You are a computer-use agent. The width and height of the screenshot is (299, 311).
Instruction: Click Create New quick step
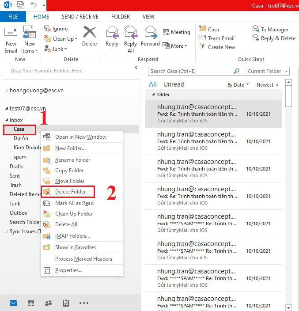pyautogui.click(x=217, y=47)
